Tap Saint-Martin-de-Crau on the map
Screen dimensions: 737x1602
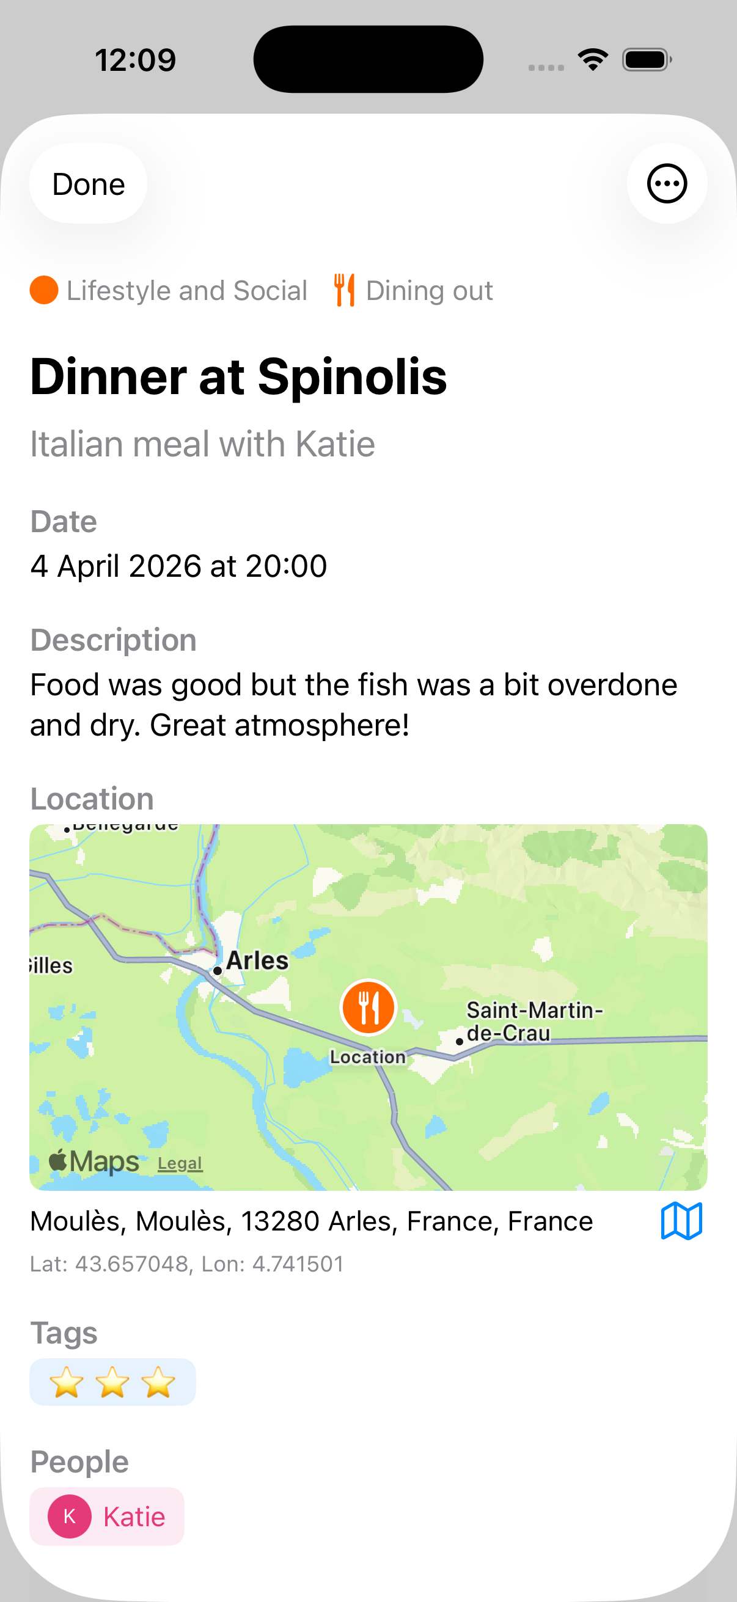[533, 1021]
